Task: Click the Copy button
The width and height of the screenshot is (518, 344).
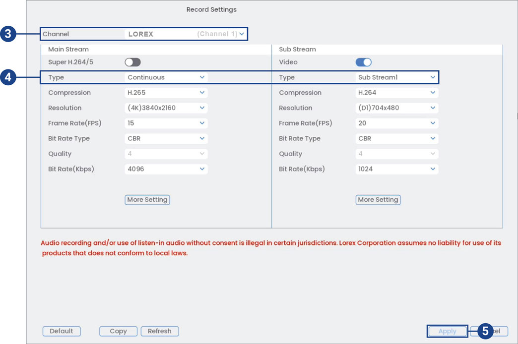Action: [118, 331]
